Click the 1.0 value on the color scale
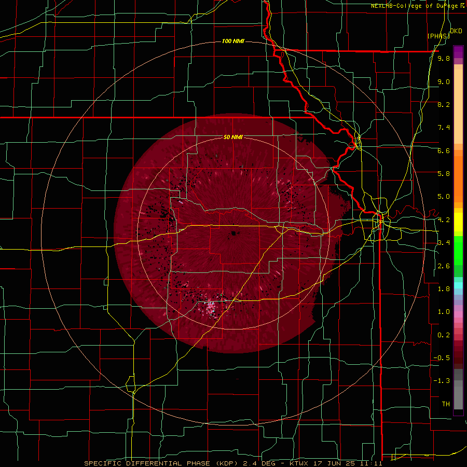This screenshot has width=467, height=467. 444,312
